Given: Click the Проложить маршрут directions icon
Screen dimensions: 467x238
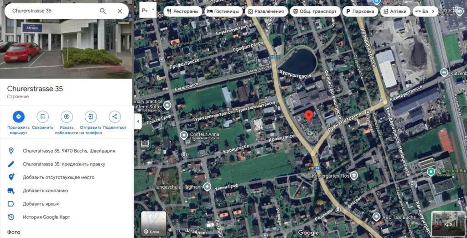Looking at the screenshot, I should click(18, 116).
